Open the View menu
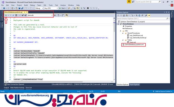 (13, 5)
